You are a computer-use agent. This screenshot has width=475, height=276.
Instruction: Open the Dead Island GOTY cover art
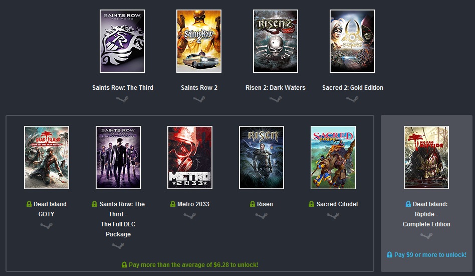(47, 158)
